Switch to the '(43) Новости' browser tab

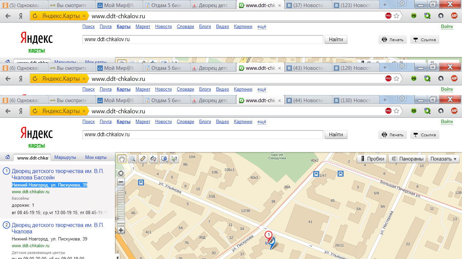click(x=308, y=68)
